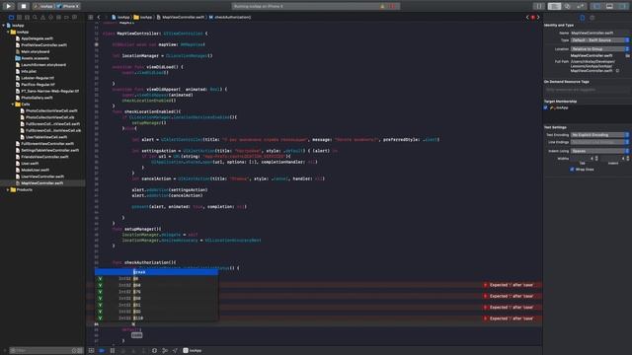Open Debug Memory Graph
The image size is (632, 355).
(x=165, y=351)
